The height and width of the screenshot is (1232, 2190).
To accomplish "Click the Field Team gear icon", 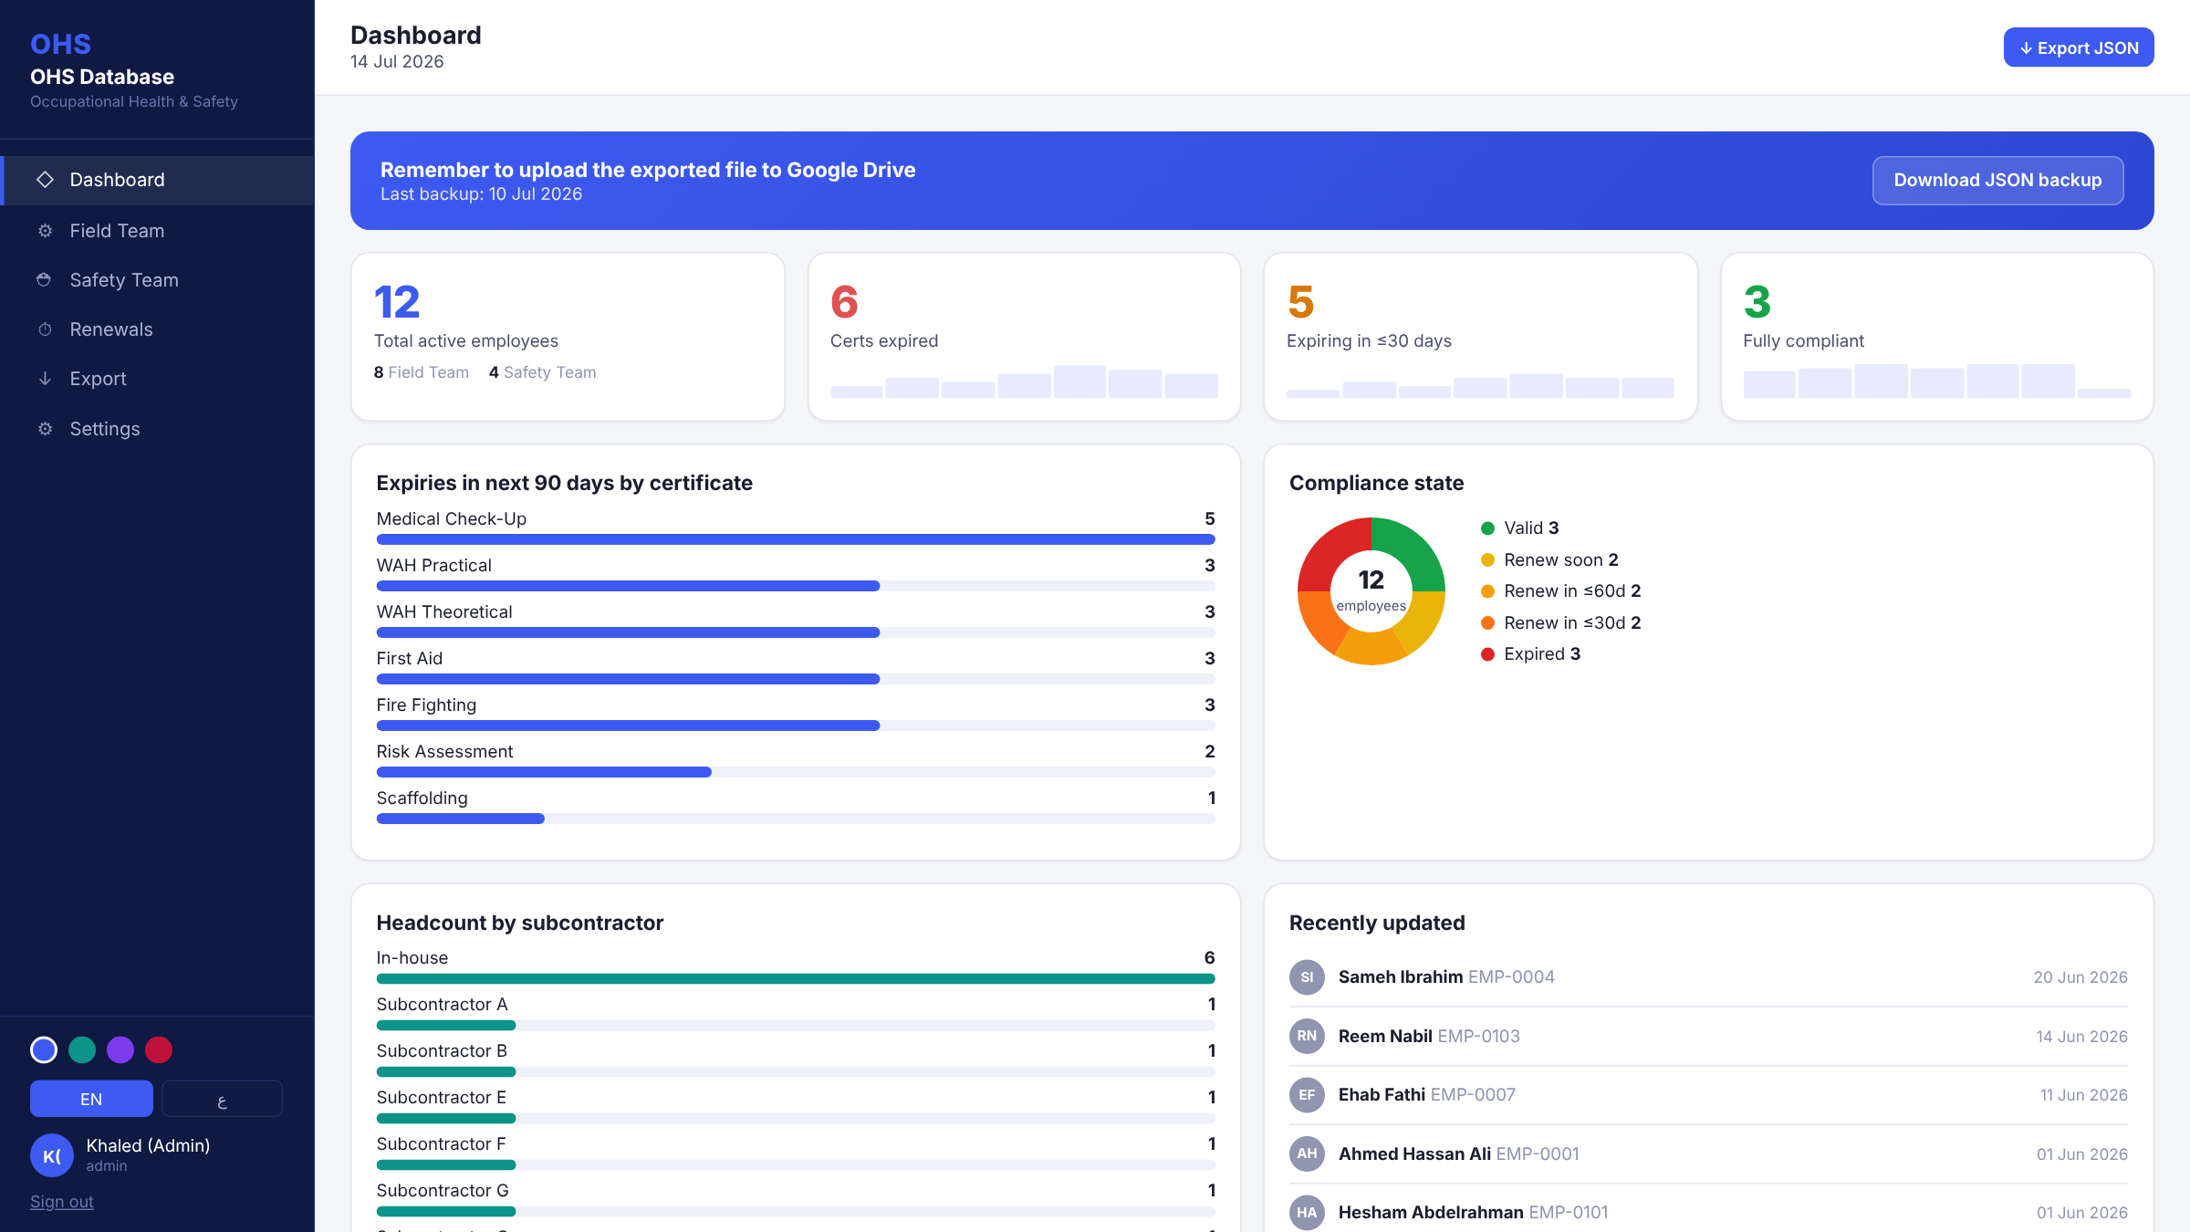I will click(x=45, y=231).
